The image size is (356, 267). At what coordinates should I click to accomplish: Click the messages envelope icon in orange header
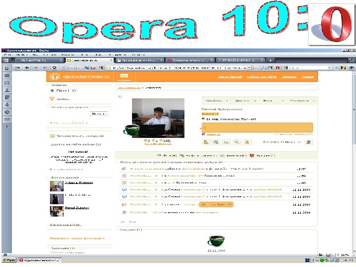click(124, 76)
